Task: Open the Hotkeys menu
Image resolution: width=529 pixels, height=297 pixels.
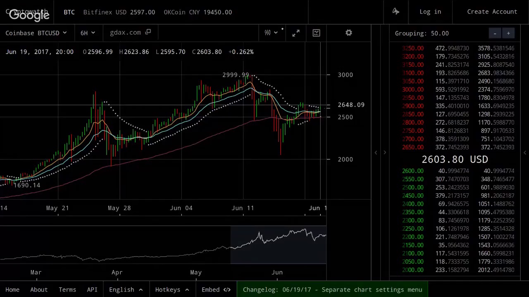Action: click(172, 290)
